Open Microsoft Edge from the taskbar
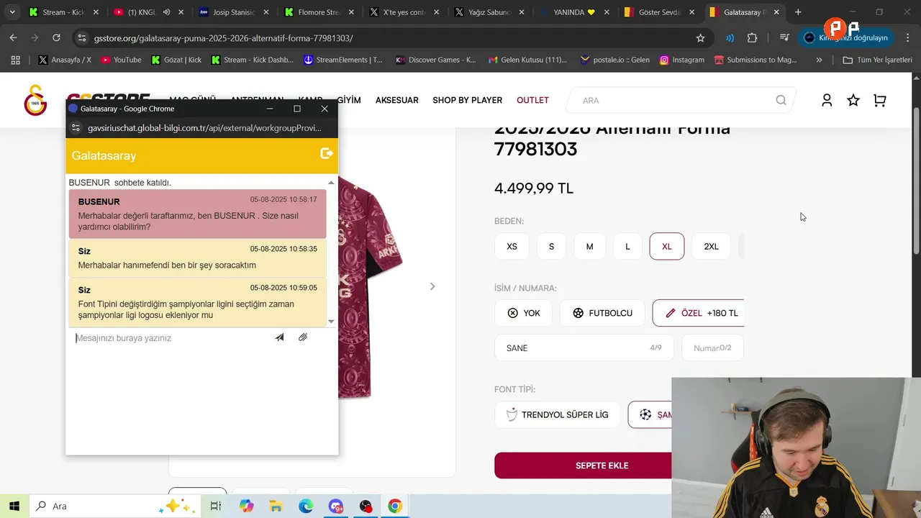The width and height of the screenshot is (921, 518). click(x=306, y=506)
